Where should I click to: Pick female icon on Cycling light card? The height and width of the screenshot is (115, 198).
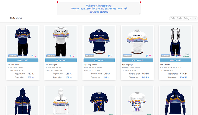click(150, 56)
